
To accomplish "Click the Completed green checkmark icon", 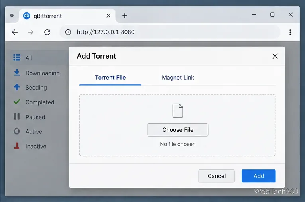I will 17,102.
